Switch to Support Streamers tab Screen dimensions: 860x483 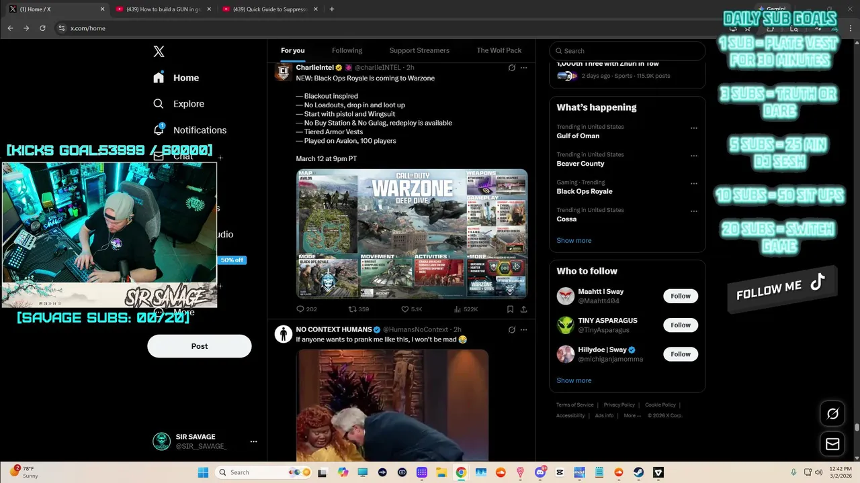[419, 50]
